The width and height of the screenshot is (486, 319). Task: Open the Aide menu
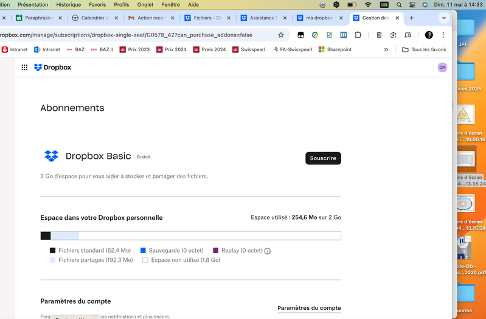(x=193, y=5)
